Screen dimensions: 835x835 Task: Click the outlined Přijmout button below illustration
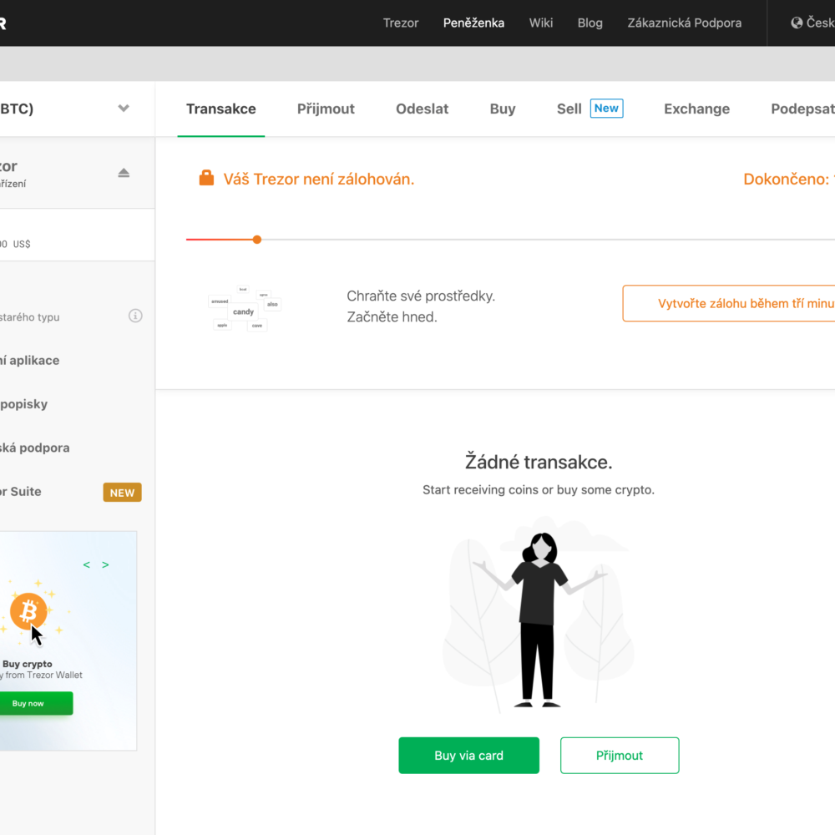coord(620,755)
